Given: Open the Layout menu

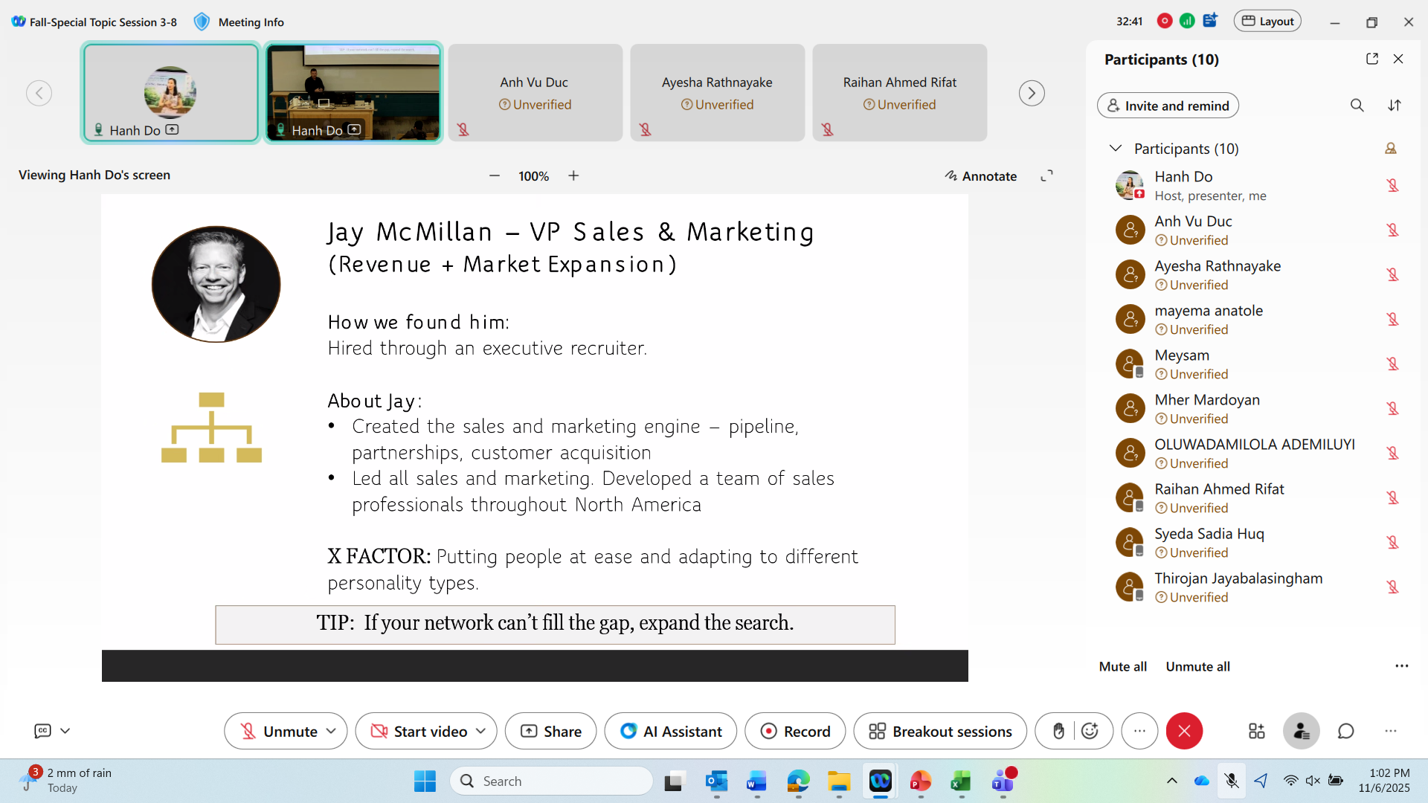Looking at the screenshot, I should (x=1267, y=22).
